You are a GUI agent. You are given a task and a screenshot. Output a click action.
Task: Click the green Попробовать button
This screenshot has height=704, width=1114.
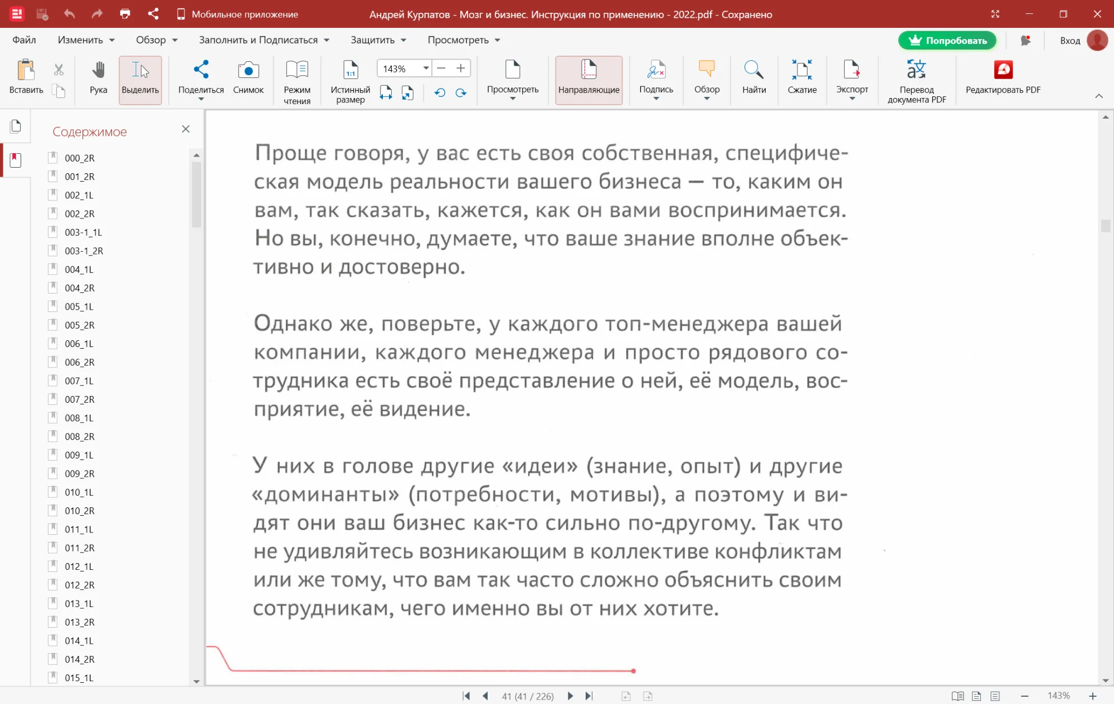coord(947,40)
